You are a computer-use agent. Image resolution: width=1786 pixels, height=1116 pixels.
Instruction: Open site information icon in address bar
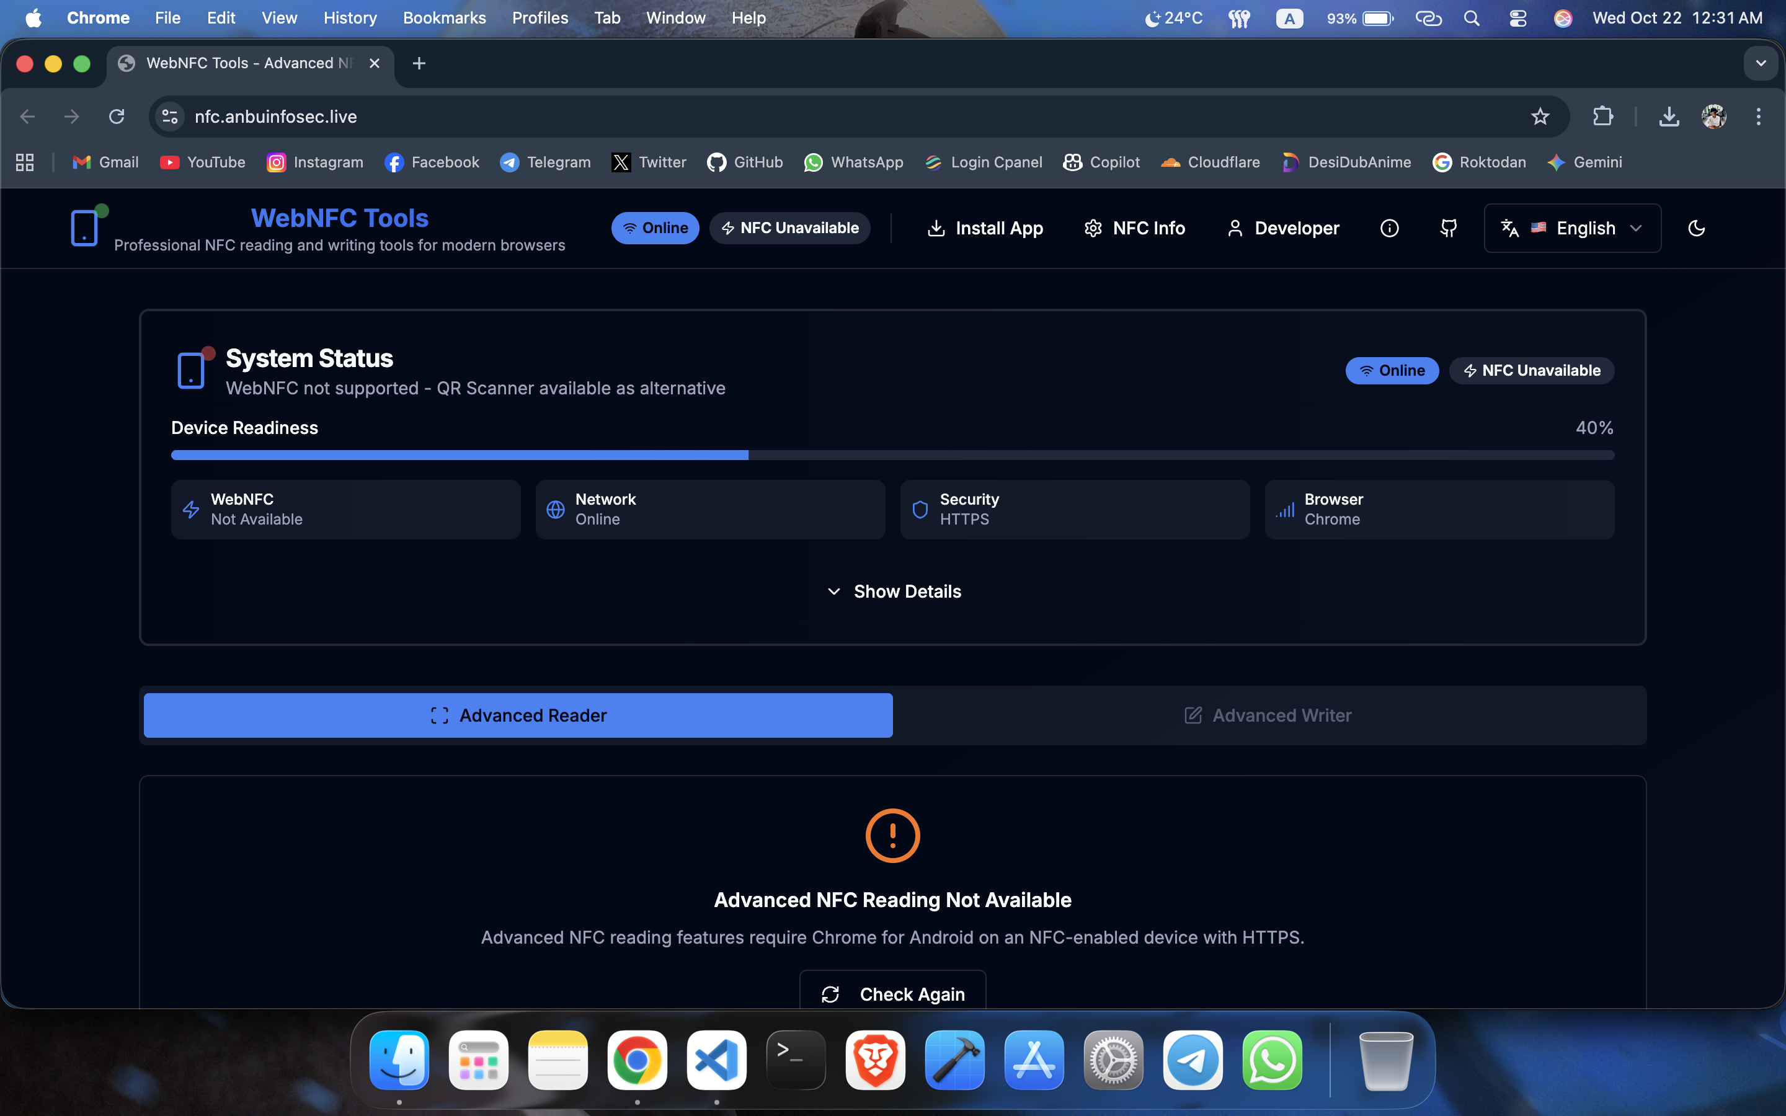coord(171,117)
